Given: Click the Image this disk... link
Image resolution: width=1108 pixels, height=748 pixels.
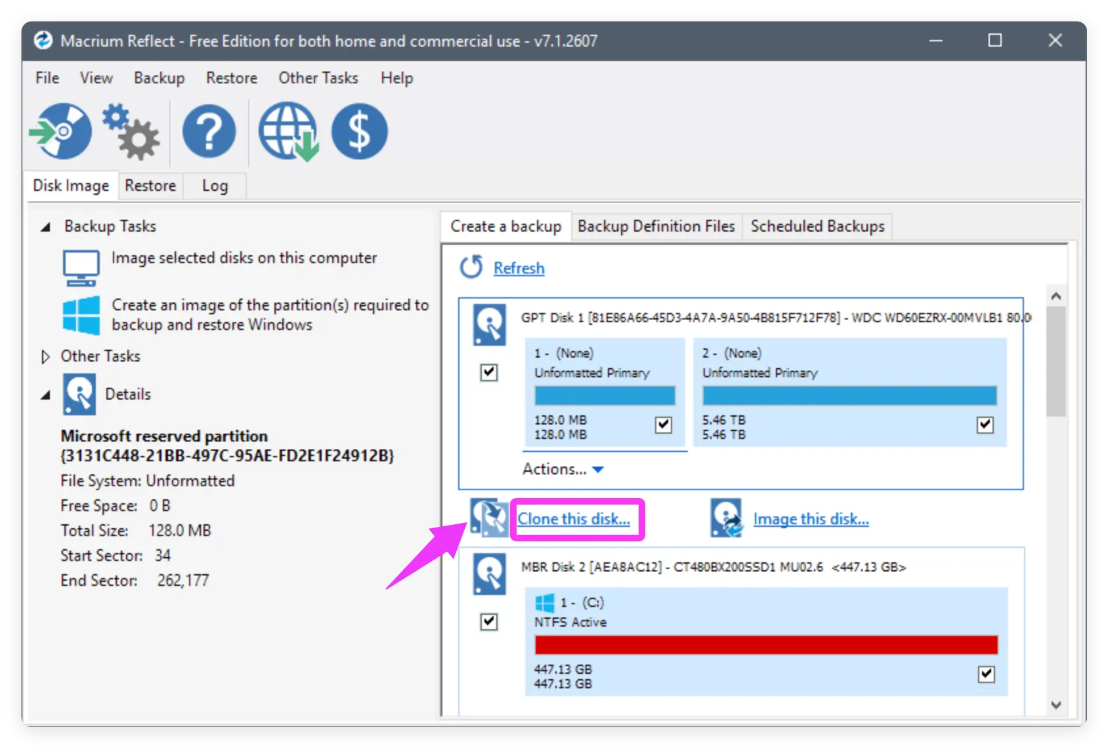Looking at the screenshot, I should coord(811,519).
